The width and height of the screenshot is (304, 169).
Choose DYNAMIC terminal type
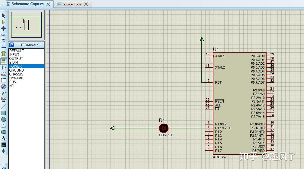(26, 78)
